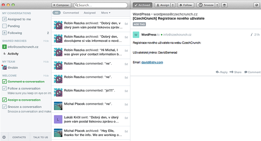This screenshot has height=141, width=261.
Task: Click the ADD TAG label
Action: coord(139,24)
